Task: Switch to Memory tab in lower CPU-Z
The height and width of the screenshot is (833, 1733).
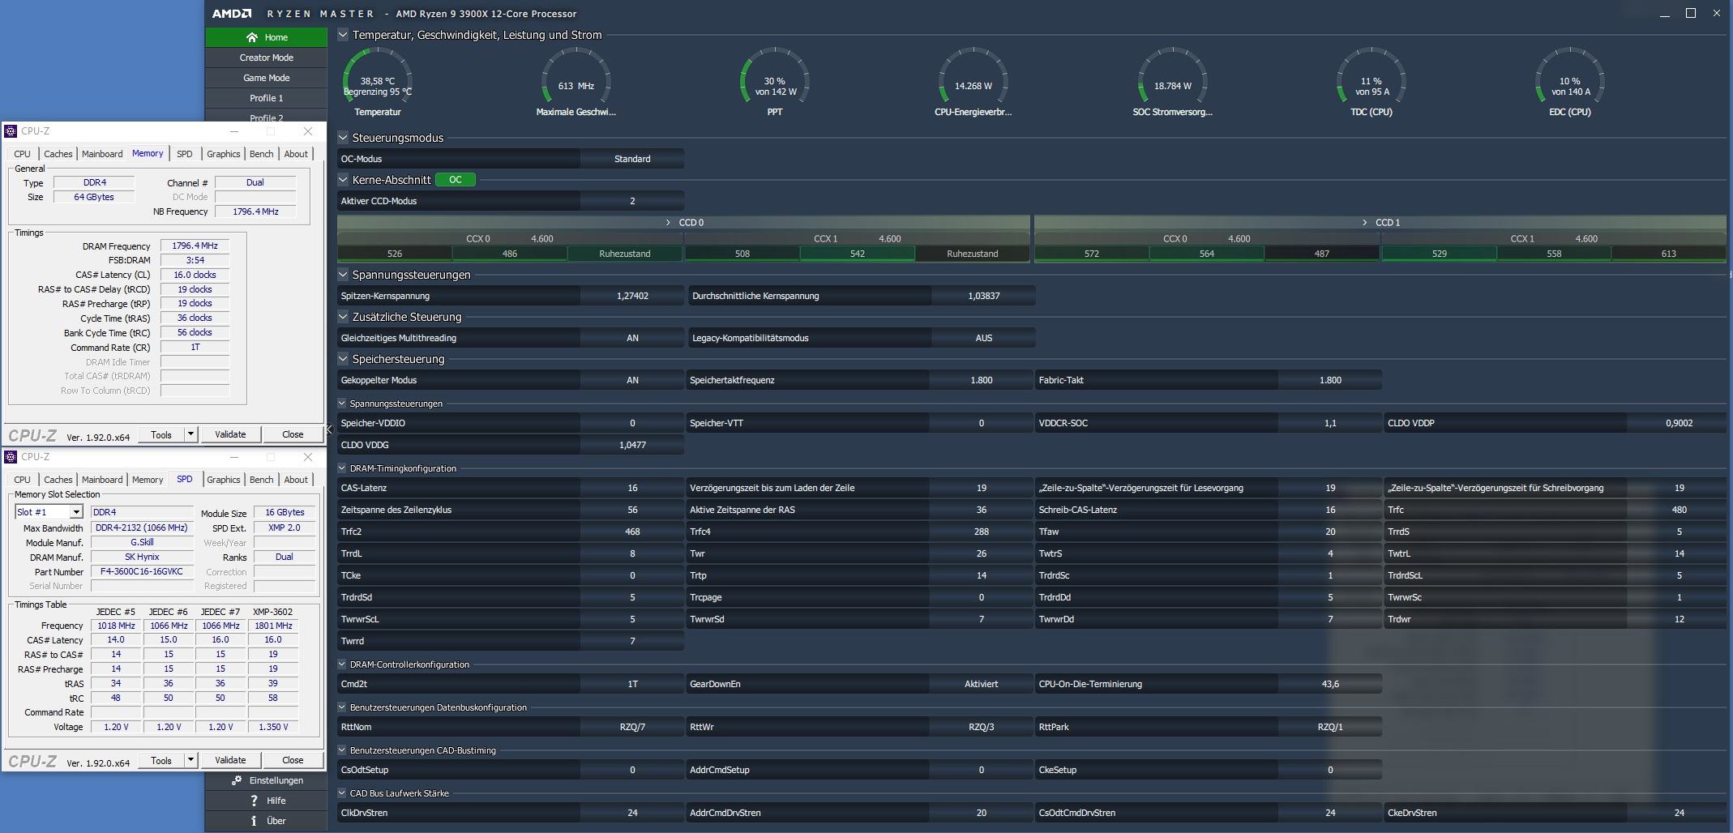Action: click(x=148, y=480)
